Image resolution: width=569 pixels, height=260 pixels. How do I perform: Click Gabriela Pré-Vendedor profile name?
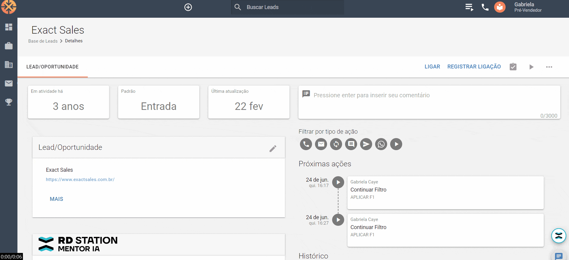coord(528,7)
